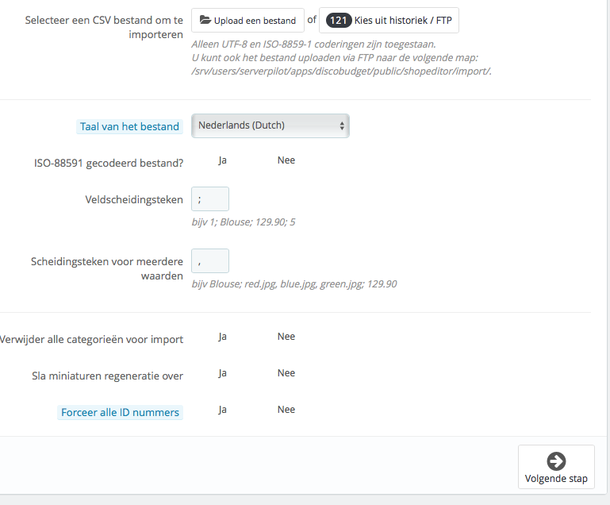
Task: Select Nee for ISO-88591 gecodeerd bestand
Action: pos(286,160)
